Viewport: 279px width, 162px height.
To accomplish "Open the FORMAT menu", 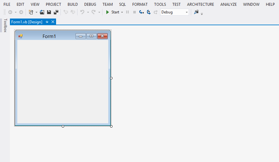I will click(x=140, y=4).
